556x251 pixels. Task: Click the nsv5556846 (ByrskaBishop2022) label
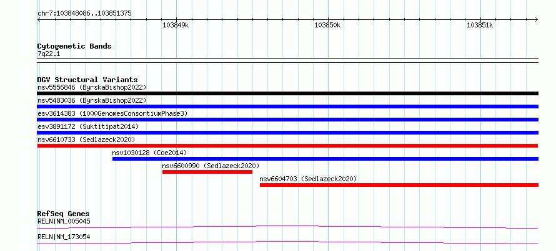click(92, 87)
